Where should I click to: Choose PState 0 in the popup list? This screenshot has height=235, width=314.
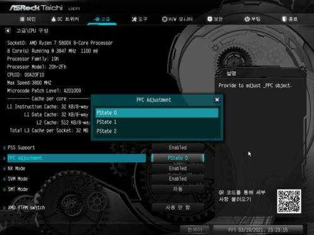(x=157, y=113)
